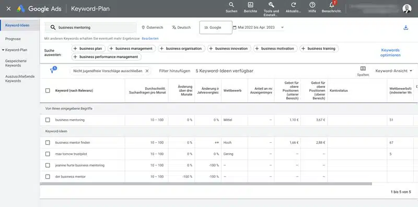Click the Deutsch language selector

[x=181, y=28]
